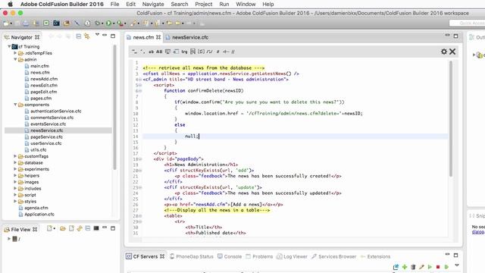The height and width of the screenshot is (273, 485).
Task: Click the New file icon in the main toolbar
Action: [6, 24]
